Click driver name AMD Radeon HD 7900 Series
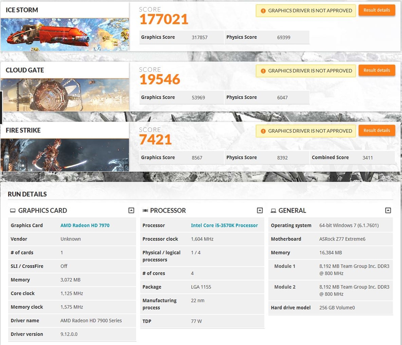This screenshot has width=402, height=345. (x=91, y=321)
